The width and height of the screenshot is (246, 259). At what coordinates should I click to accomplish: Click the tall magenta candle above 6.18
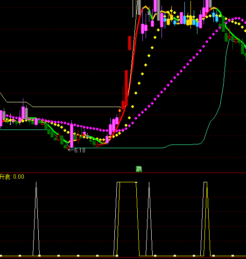[x=71, y=136]
